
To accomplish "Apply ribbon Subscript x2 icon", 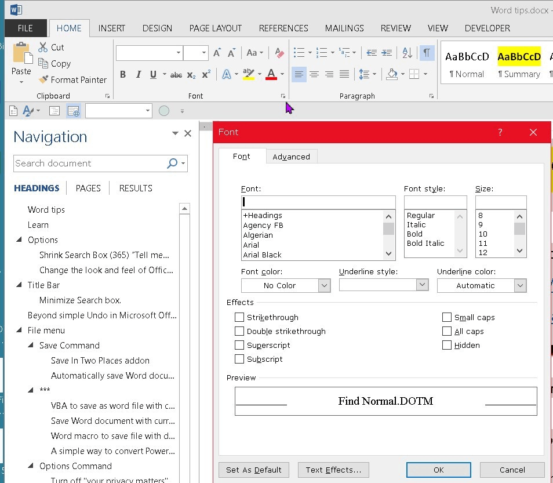I will click(191, 75).
